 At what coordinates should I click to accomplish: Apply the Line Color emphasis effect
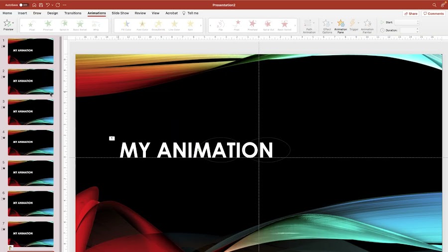pyautogui.click(x=174, y=25)
